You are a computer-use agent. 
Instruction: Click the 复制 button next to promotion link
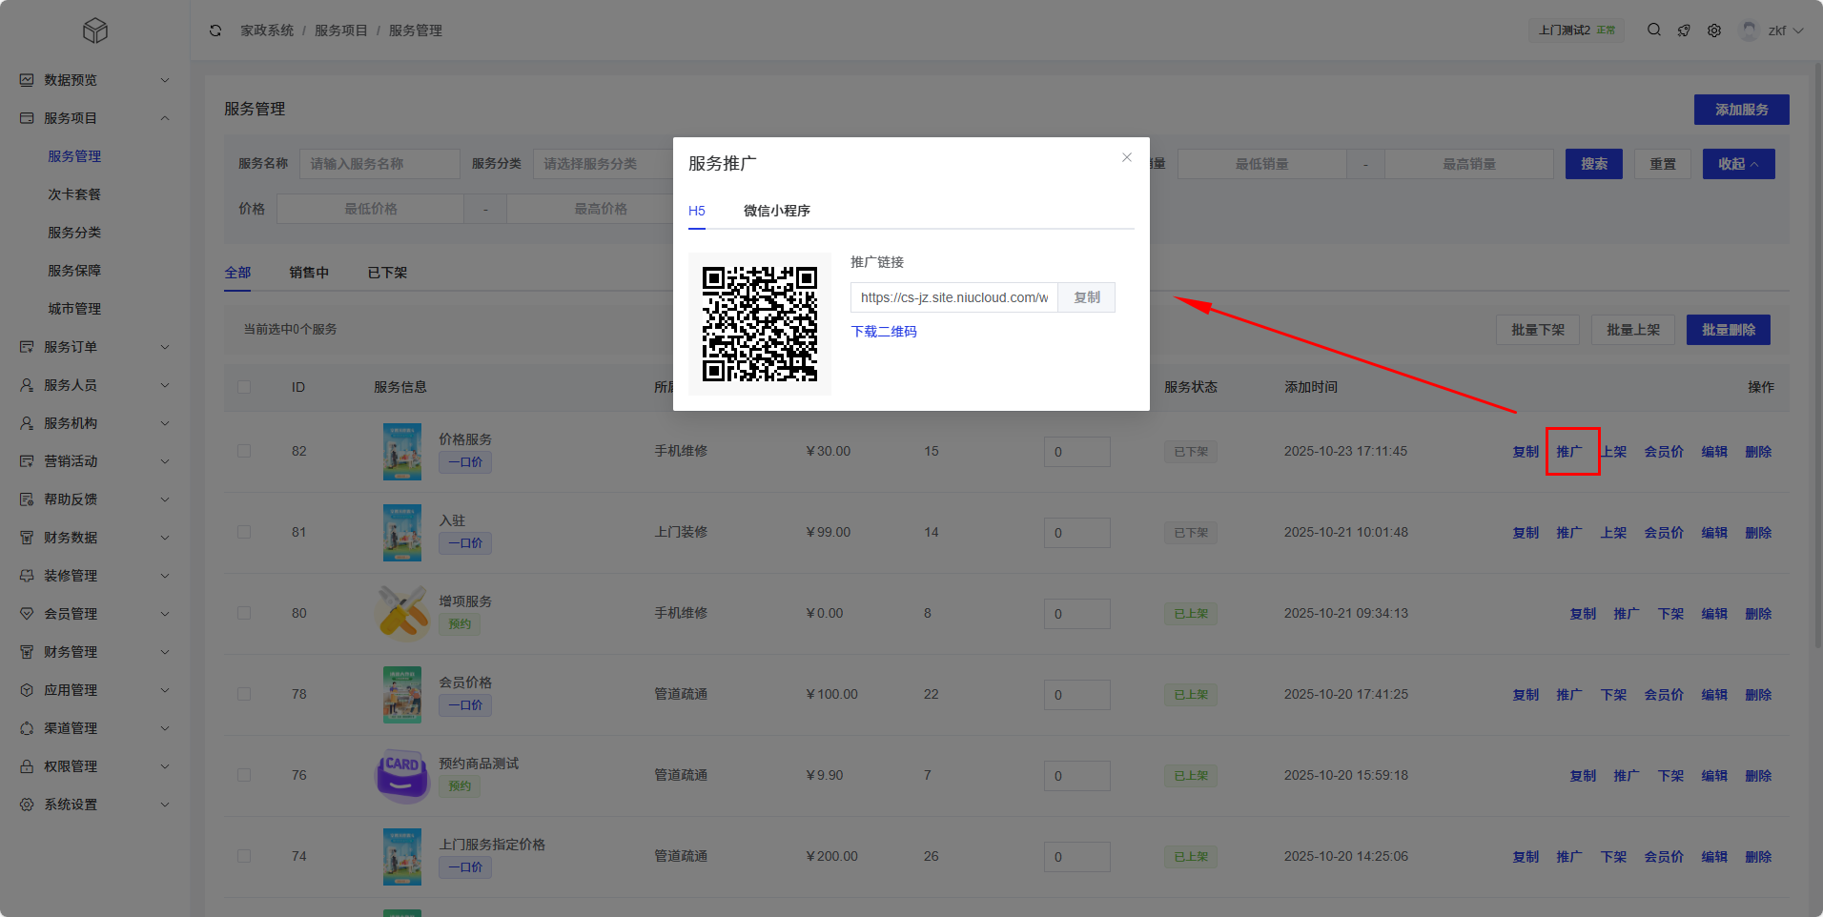[1087, 297]
